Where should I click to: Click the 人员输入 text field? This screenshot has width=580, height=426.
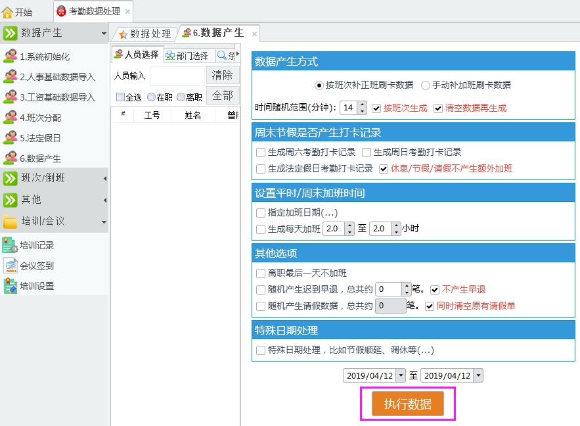click(x=177, y=76)
